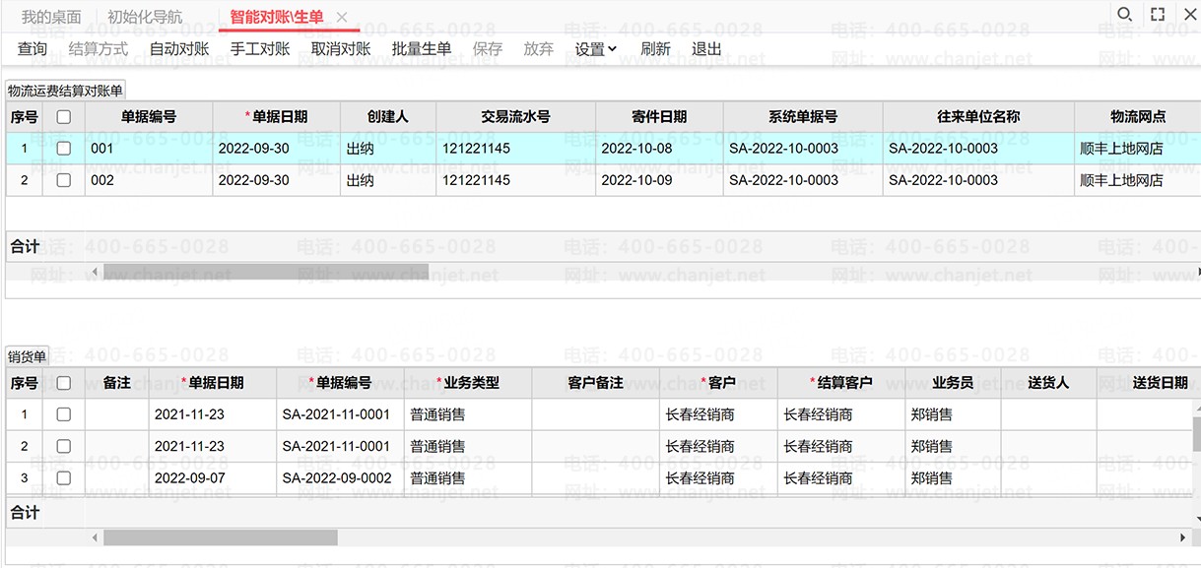Click the 单据编号 header in upper table
Image resolution: width=1201 pixels, height=568 pixels.
pyautogui.click(x=149, y=116)
